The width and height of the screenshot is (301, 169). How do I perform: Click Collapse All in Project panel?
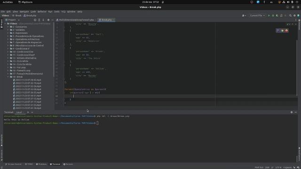(43, 20)
